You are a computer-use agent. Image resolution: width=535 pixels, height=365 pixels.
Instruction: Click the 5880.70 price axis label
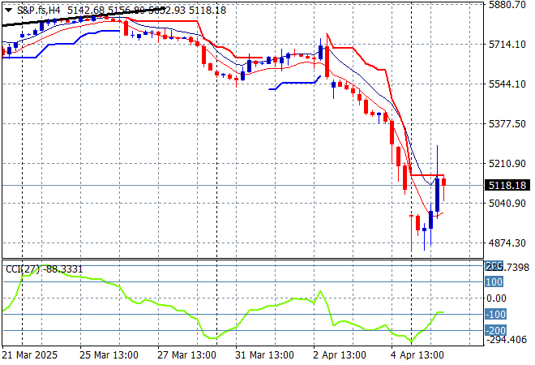point(507,5)
